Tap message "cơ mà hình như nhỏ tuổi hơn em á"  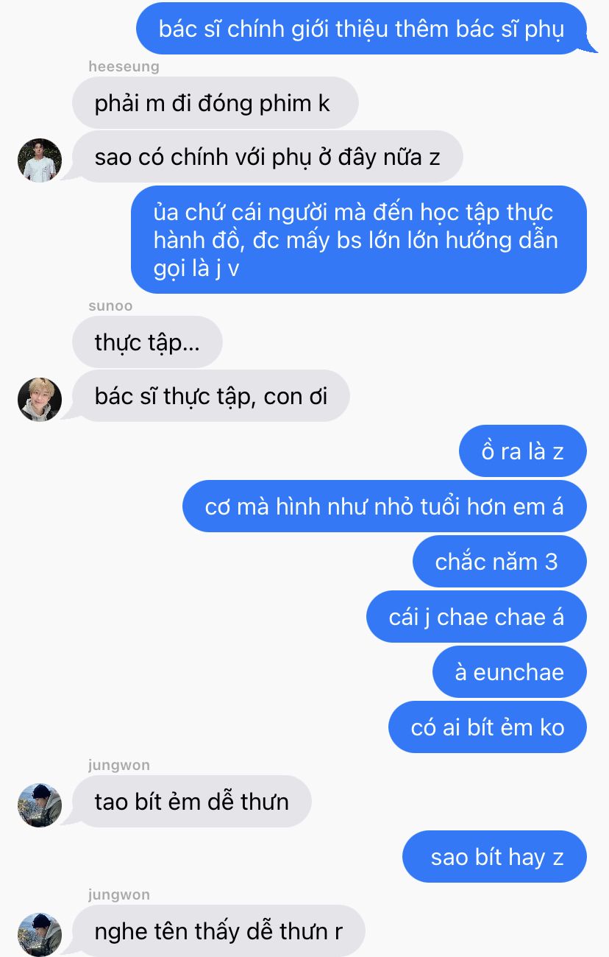tap(385, 506)
